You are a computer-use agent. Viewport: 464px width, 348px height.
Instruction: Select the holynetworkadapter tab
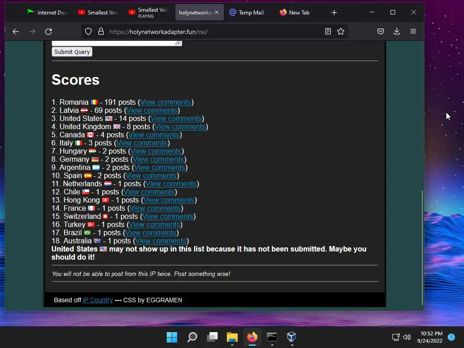tap(195, 12)
